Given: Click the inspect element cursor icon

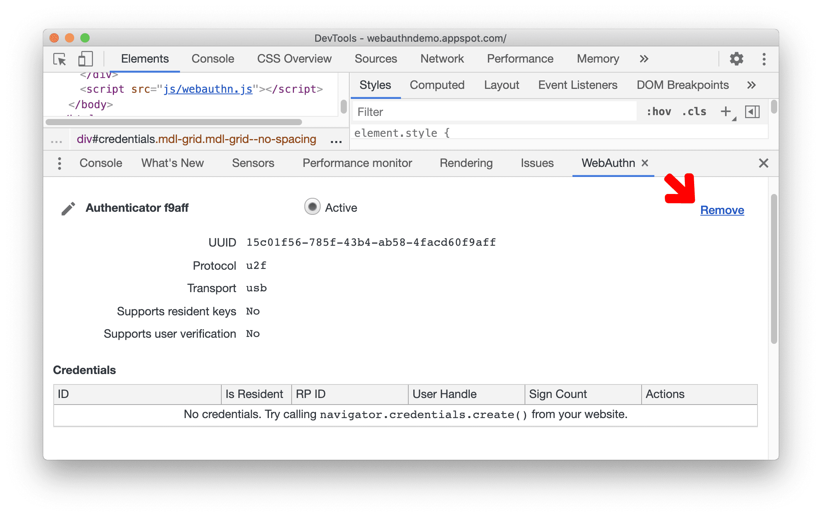Looking at the screenshot, I should [x=60, y=60].
